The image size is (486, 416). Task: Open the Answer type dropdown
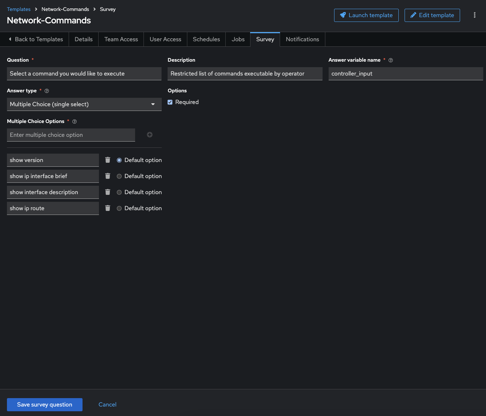(x=84, y=104)
